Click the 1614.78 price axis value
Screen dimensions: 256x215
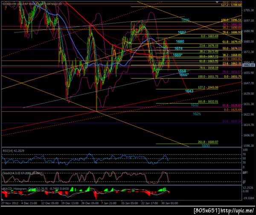click(249, 125)
